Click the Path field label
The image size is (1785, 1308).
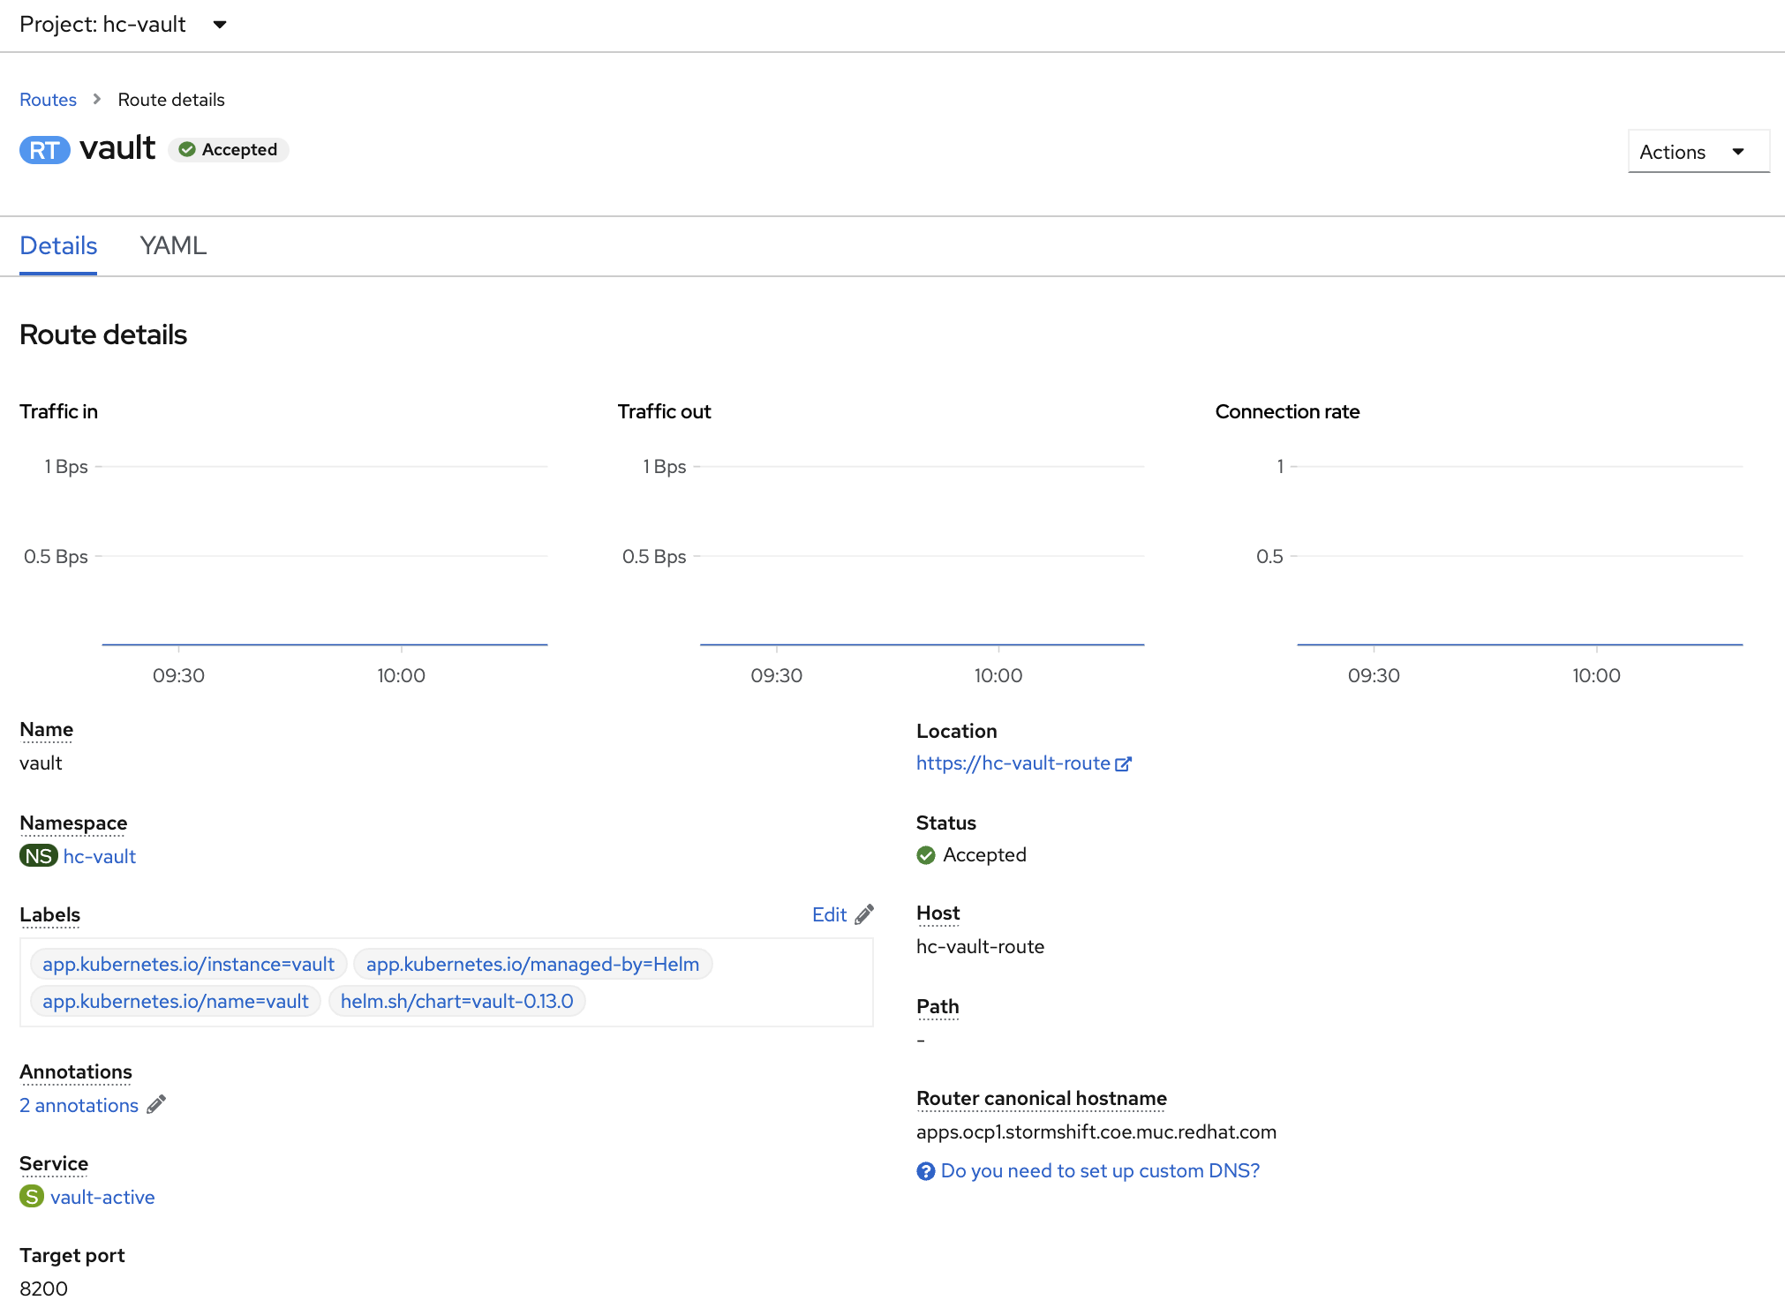pos(938,1006)
